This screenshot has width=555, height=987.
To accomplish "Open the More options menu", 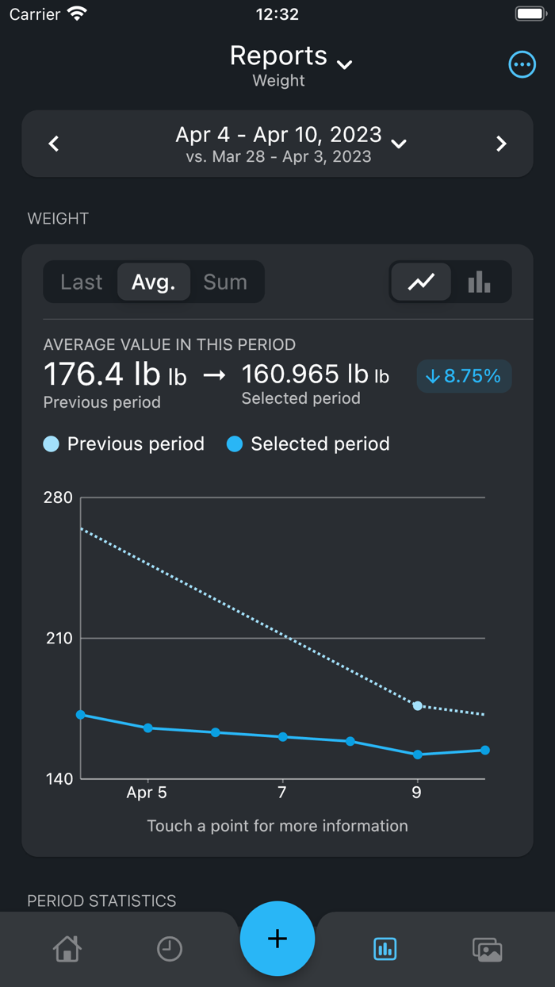I will tap(522, 64).
